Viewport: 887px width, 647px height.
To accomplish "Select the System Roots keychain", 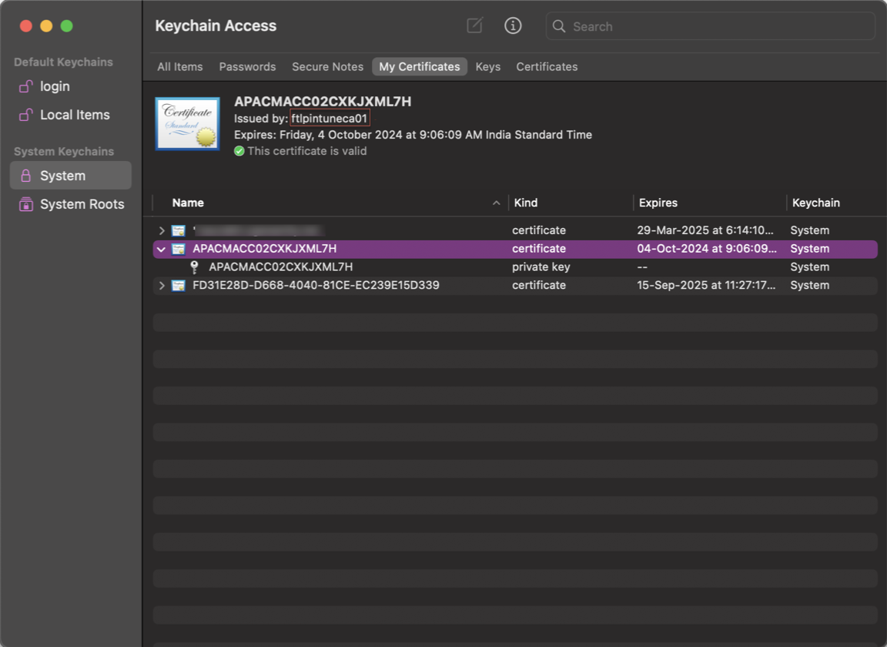I will point(82,204).
